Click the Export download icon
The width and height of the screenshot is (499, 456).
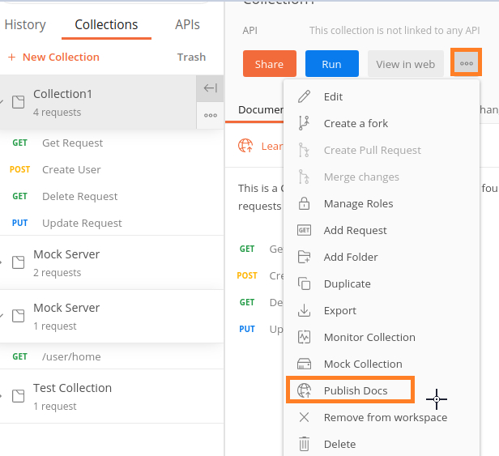click(x=305, y=310)
